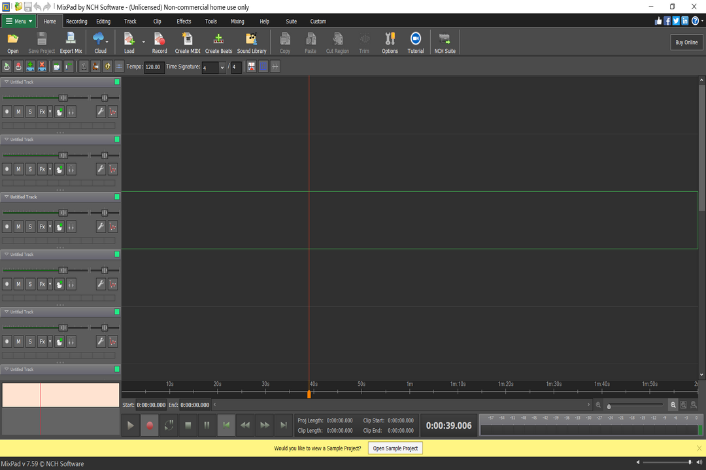Screen dimensions: 706x470
Task: Collapse the first Untitled Track header
Action: point(5,82)
